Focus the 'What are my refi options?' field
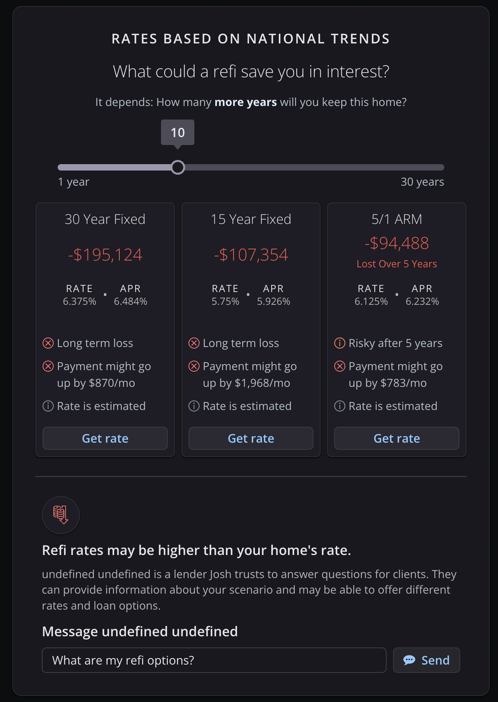 214,660
